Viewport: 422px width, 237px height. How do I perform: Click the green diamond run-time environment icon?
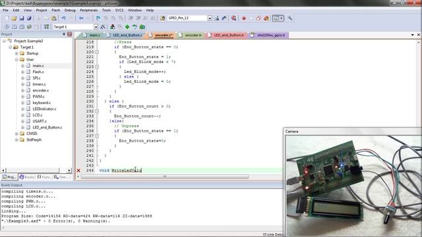(127, 27)
